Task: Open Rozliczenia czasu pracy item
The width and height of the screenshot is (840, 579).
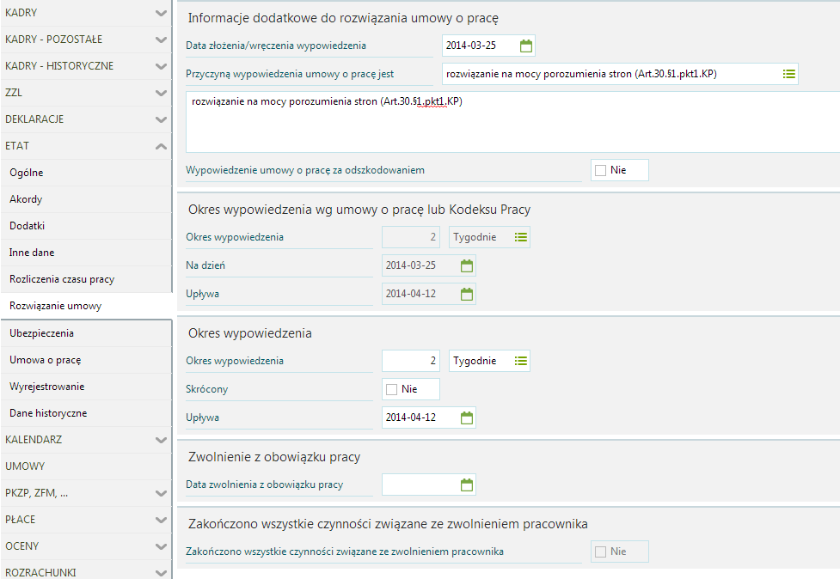Action: [86, 279]
